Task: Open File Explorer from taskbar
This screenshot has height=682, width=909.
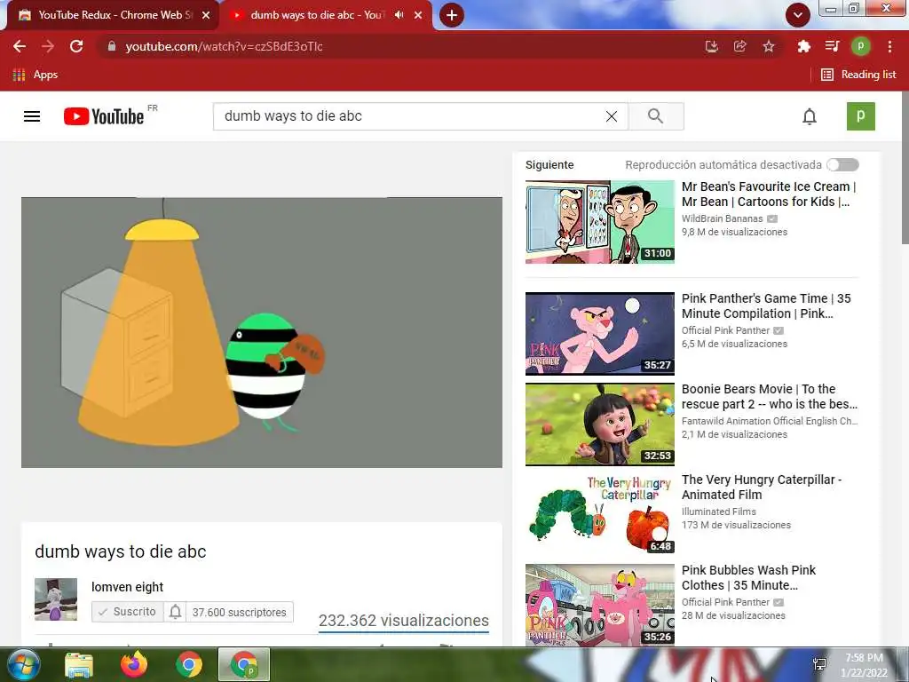Action: [x=78, y=664]
